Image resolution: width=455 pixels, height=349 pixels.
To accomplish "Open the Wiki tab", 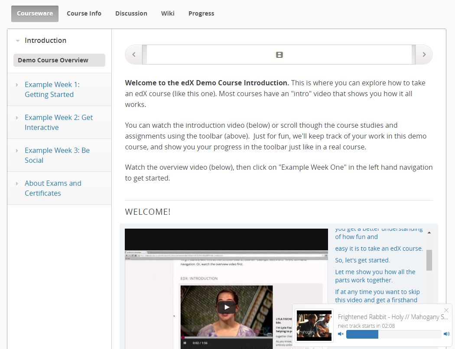I will (168, 13).
